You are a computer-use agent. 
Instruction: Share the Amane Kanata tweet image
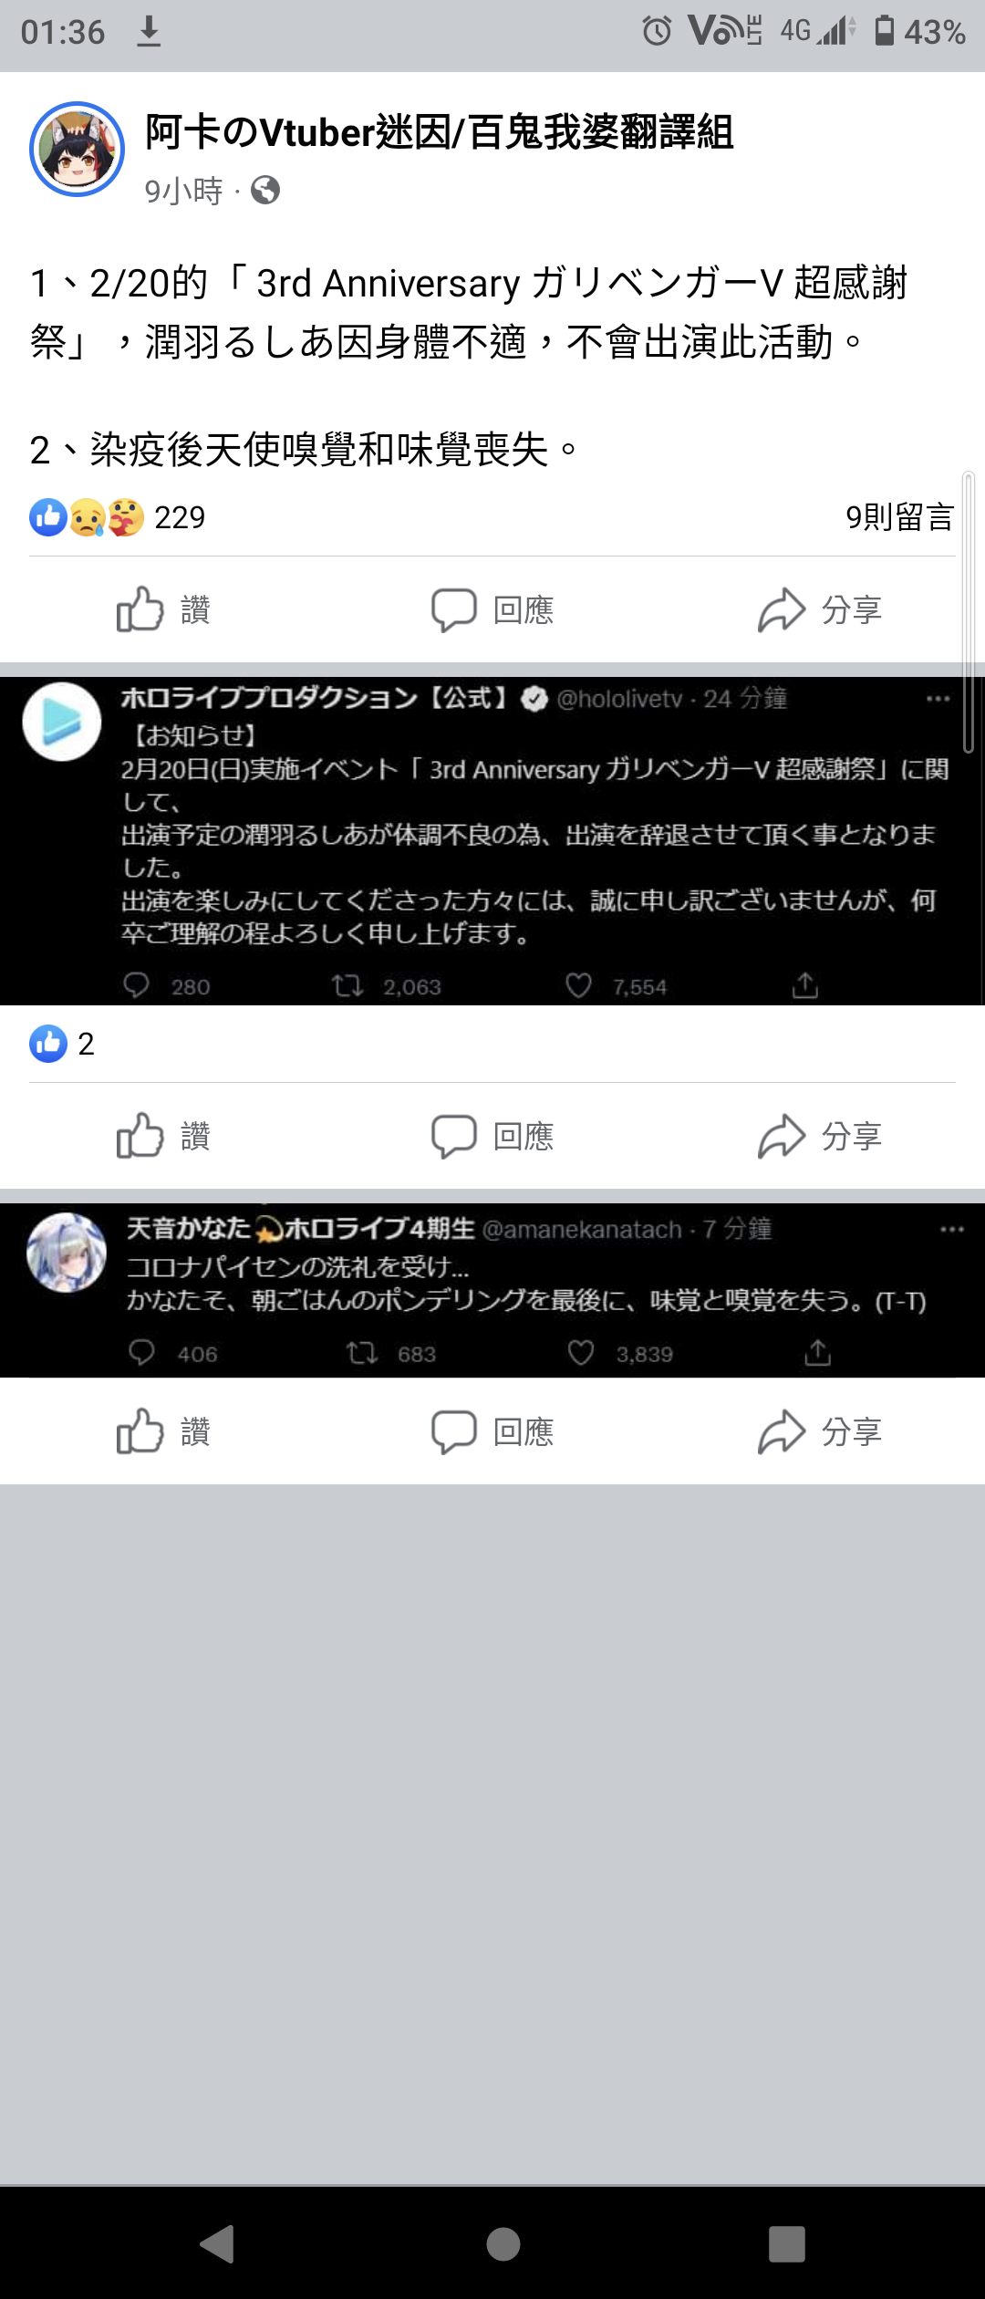pyautogui.click(x=820, y=1431)
